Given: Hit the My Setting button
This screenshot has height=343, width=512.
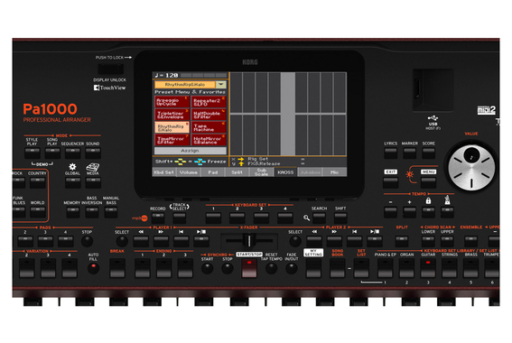Looking at the screenshot, I should coord(314,269).
